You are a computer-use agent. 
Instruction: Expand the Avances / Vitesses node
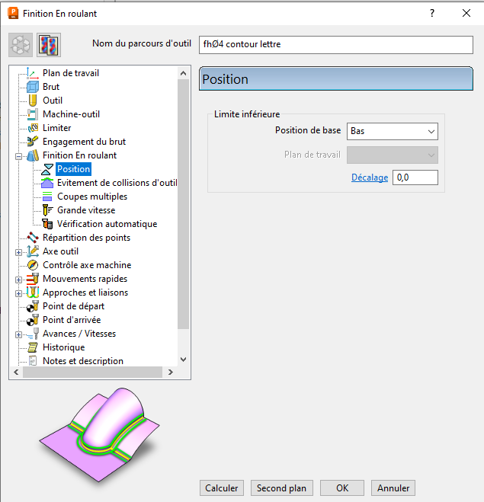(x=18, y=334)
